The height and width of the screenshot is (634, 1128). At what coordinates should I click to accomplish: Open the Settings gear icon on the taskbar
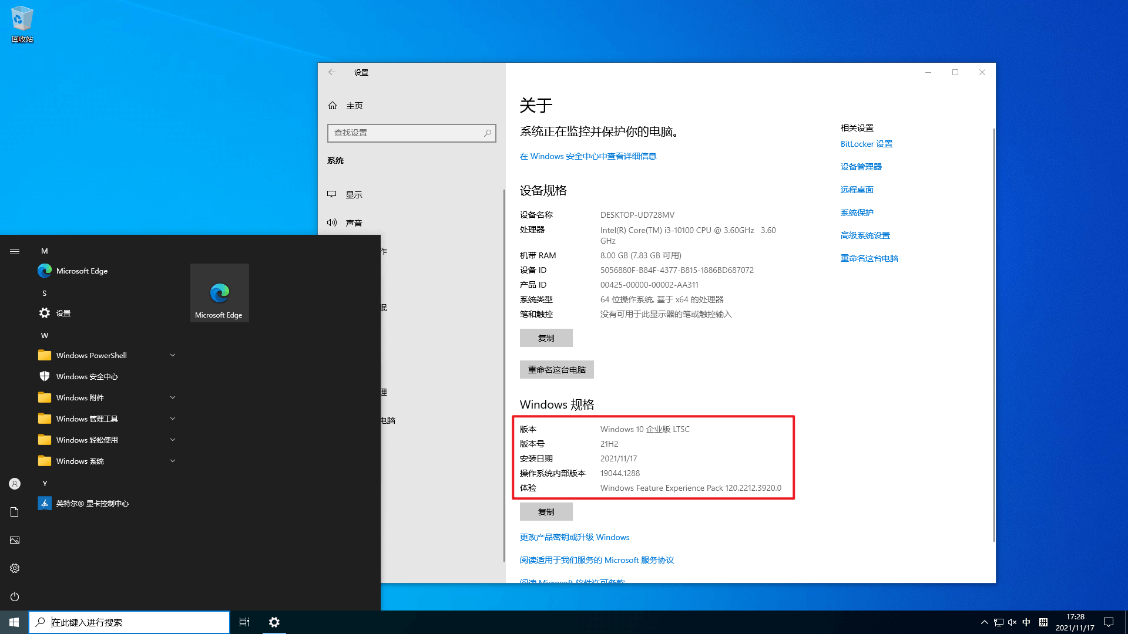click(x=274, y=622)
